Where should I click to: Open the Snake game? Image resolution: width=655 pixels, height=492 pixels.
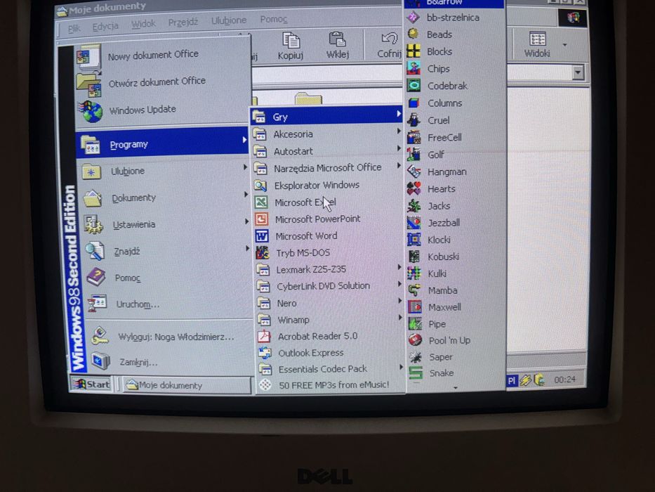[454, 373]
